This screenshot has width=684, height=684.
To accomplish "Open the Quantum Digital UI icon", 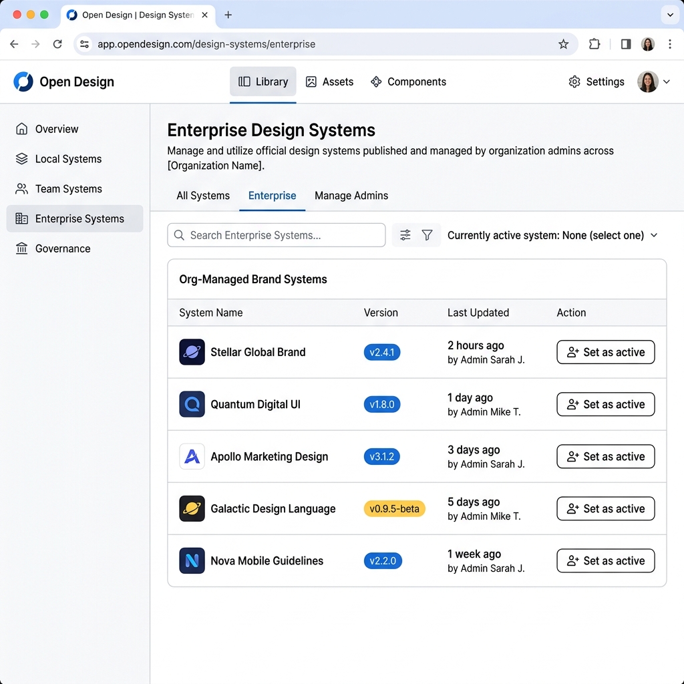I will point(192,404).
